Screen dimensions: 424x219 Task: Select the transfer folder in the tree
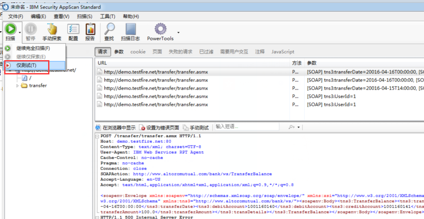38,86
